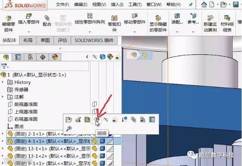The width and height of the screenshot is (242, 166).
Task: Click the New Motion Study (新建运动算例) icon
Action: (x=210, y=18)
